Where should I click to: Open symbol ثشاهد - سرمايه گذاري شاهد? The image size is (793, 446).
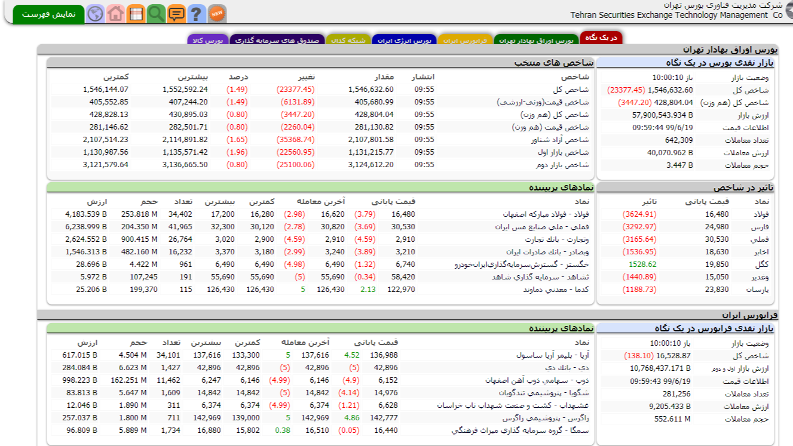pyautogui.click(x=541, y=276)
